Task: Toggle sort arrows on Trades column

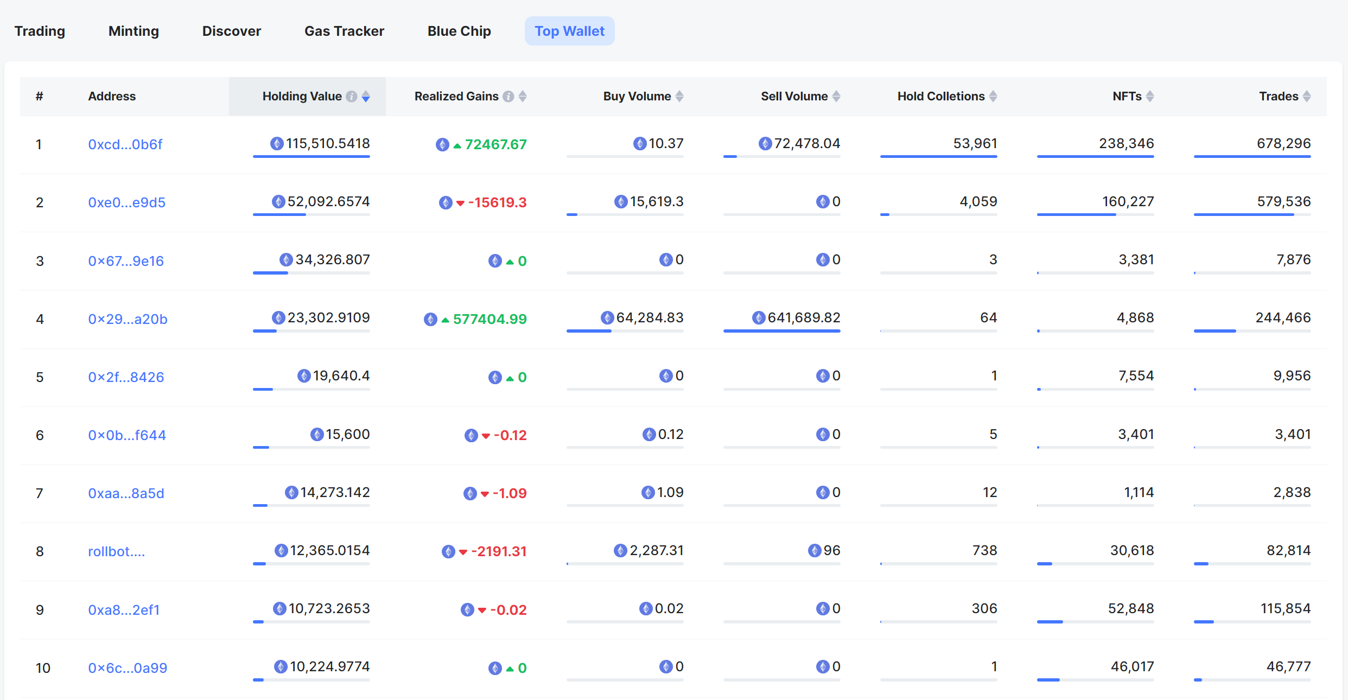Action: pyautogui.click(x=1307, y=97)
